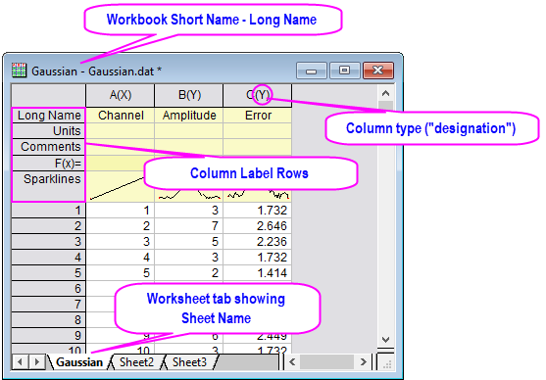
Task: Click Error cell 1.732 in row 4
Action: pyautogui.click(x=258, y=258)
